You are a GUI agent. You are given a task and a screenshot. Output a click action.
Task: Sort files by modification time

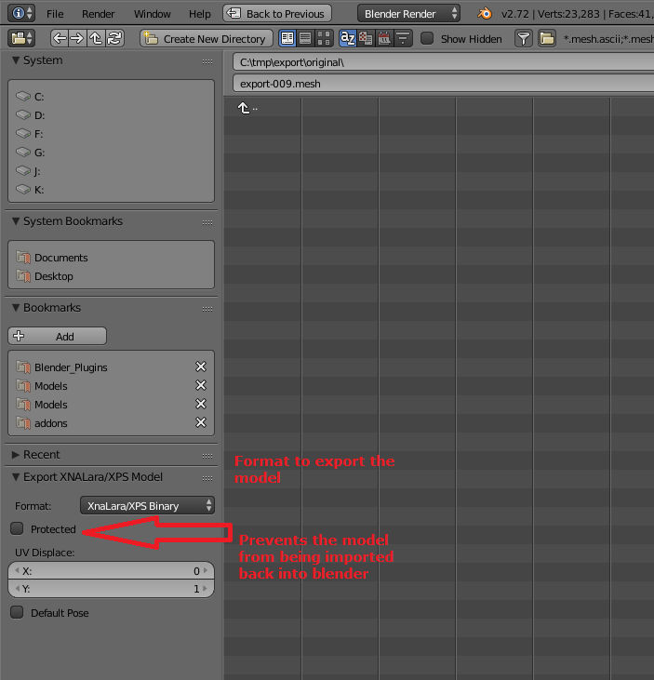384,38
